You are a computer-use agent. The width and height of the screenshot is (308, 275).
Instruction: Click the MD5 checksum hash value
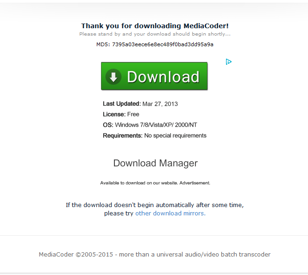(163, 44)
